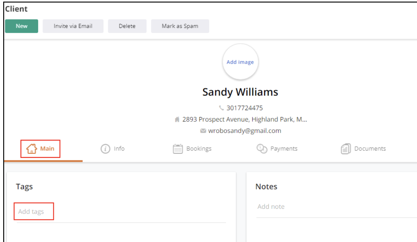Select the client name Sandy Williams

[240, 92]
